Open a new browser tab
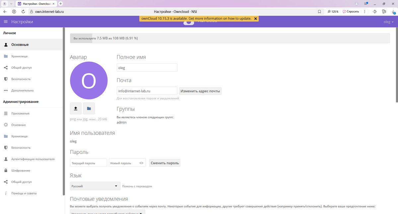The width and height of the screenshot is (398, 214). [x=61, y=3]
